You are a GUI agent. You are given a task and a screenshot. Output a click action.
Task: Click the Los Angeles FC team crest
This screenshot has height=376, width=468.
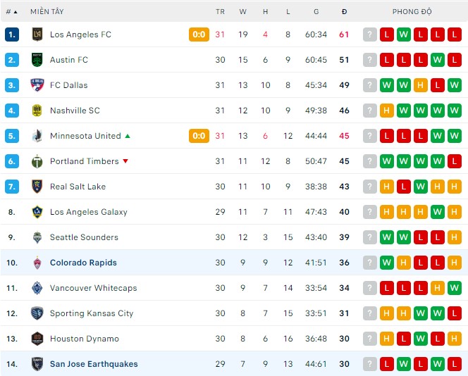click(x=37, y=35)
